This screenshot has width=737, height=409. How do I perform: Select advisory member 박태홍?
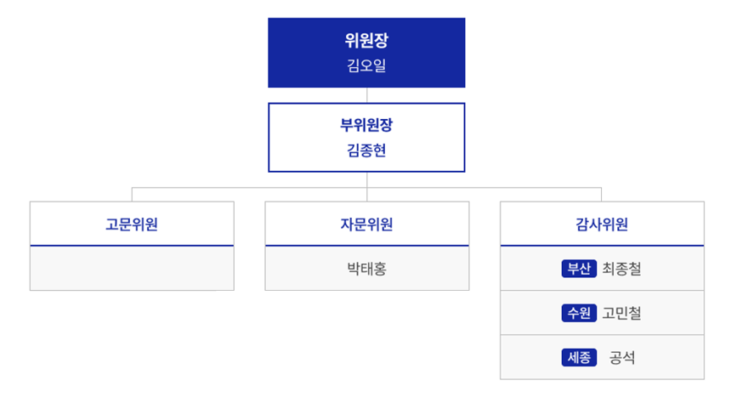(366, 269)
